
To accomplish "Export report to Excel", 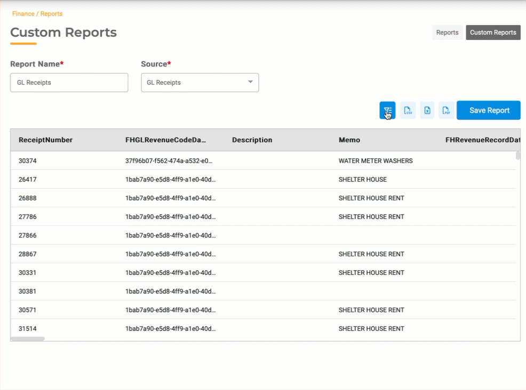I will click(427, 110).
